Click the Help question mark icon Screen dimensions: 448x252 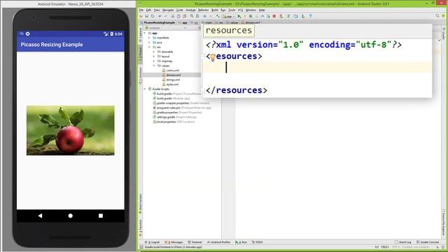[310, 16]
